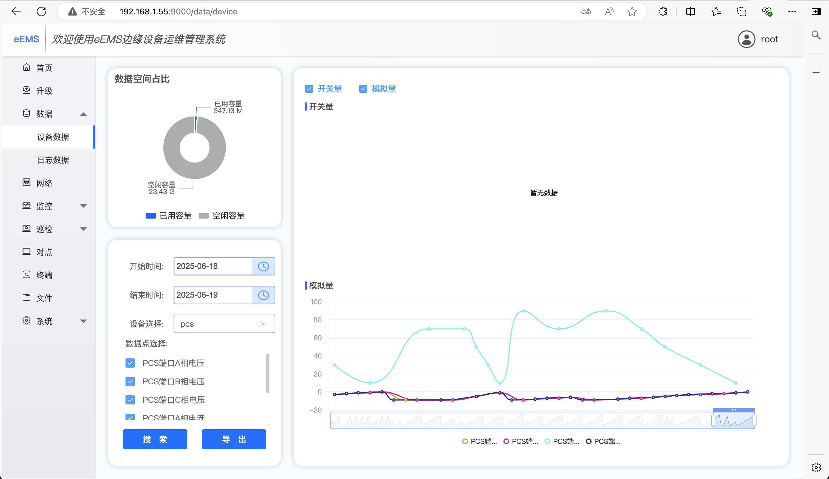Open the 设备选择 pcs dropdown

(224, 324)
